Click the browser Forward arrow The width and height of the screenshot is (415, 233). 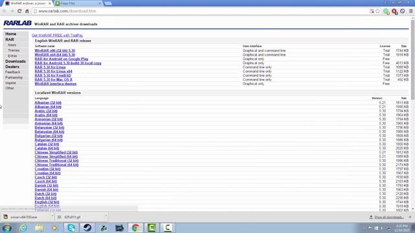[12, 11]
